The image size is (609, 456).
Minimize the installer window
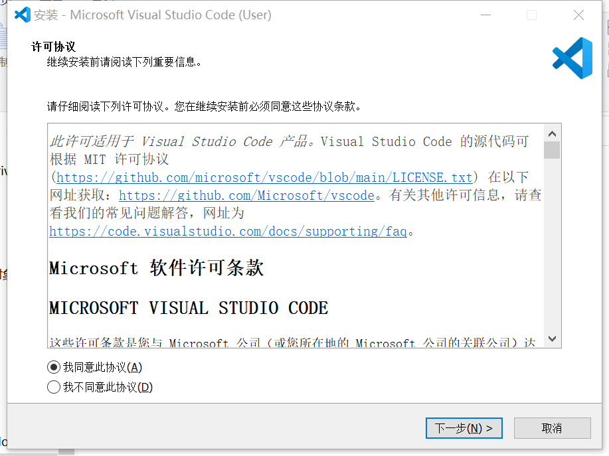coord(485,15)
